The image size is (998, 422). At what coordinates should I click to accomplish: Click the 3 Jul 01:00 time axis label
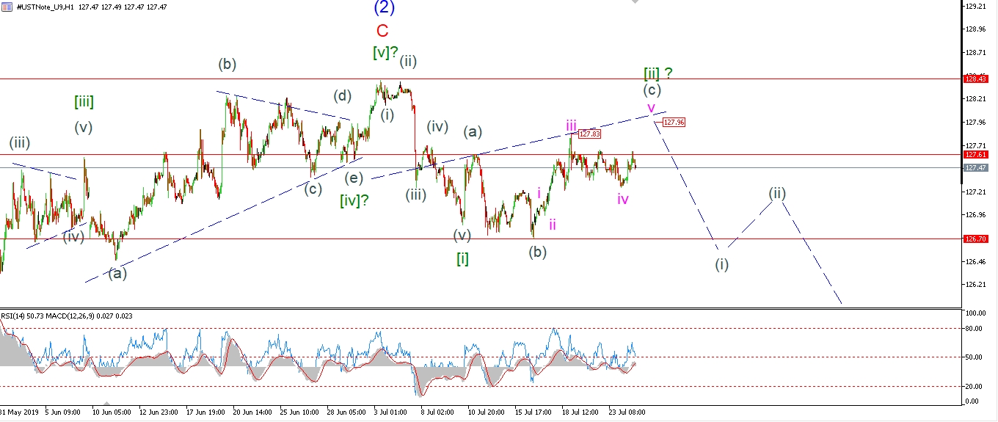click(390, 412)
